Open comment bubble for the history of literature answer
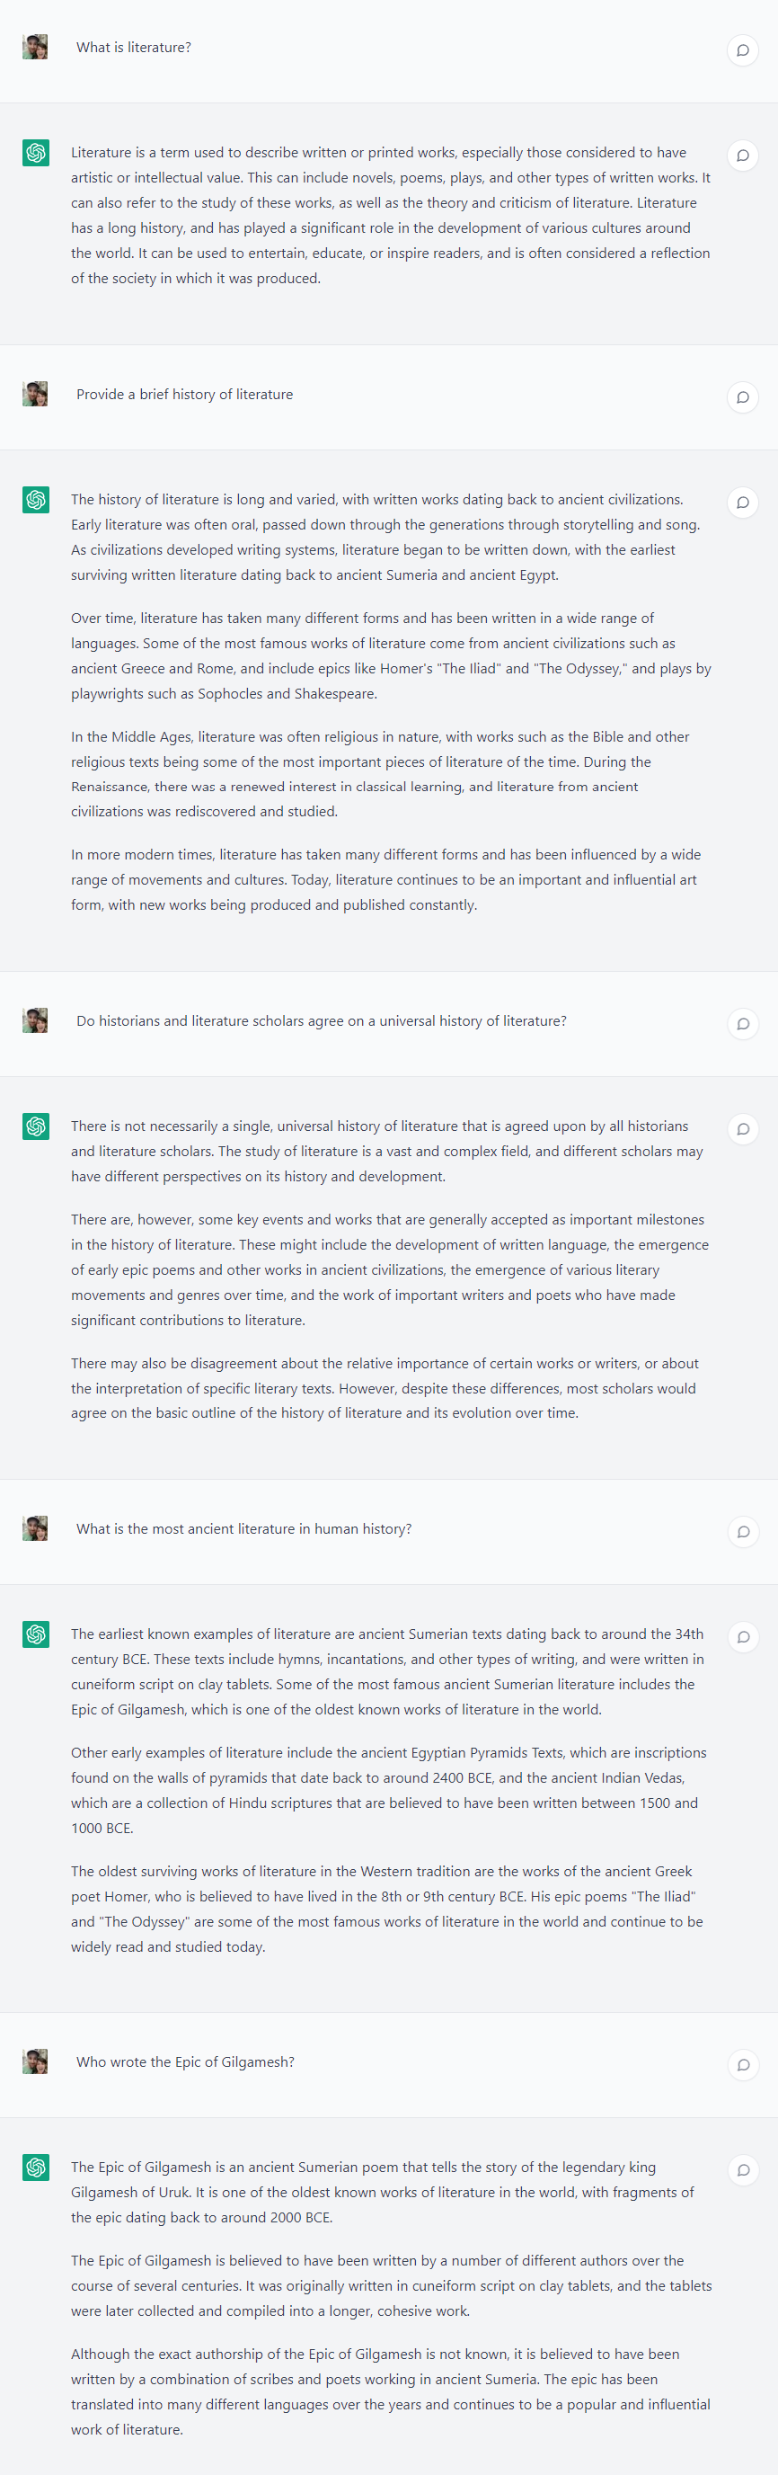The image size is (778, 2475). pos(742,503)
